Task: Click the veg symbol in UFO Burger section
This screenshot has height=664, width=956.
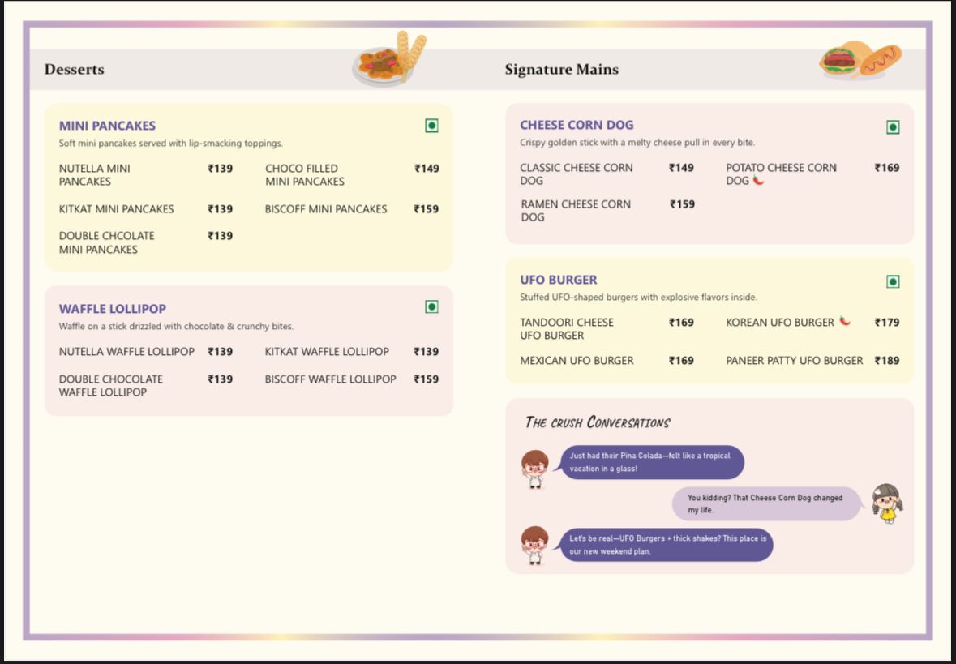Action: (x=893, y=281)
